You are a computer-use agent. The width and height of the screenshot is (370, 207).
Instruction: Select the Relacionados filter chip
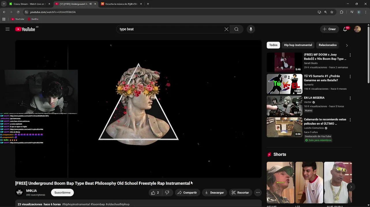point(328,45)
